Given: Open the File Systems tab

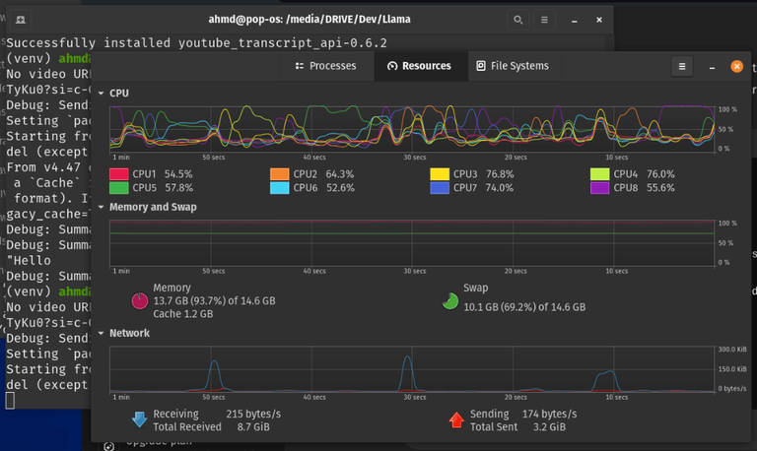Looking at the screenshot, I should click(512, 66).
